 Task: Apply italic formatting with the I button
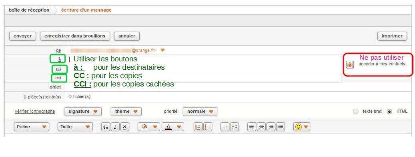coord(115,127)
